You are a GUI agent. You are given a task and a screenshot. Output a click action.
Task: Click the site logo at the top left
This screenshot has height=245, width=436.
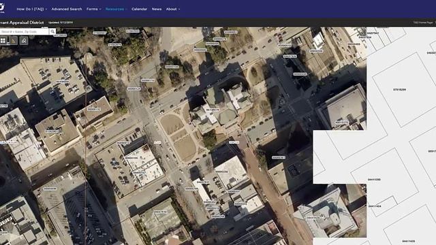(1, 7)
